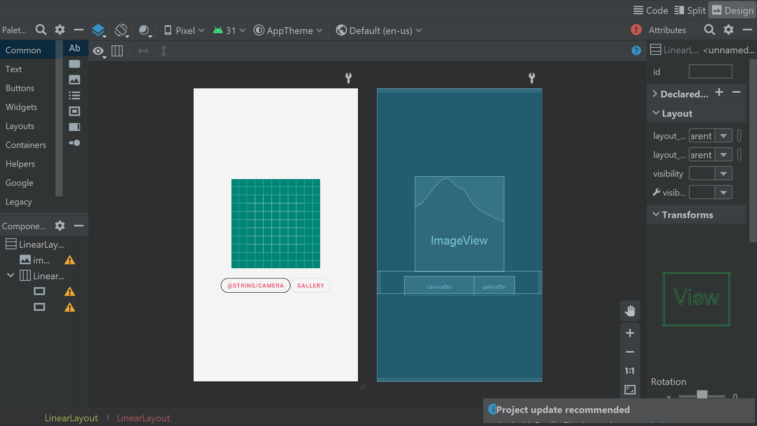The image size is (757, 426).
Task: Toggle night mode icon in toolbar
Action: [x=144, y=30]
